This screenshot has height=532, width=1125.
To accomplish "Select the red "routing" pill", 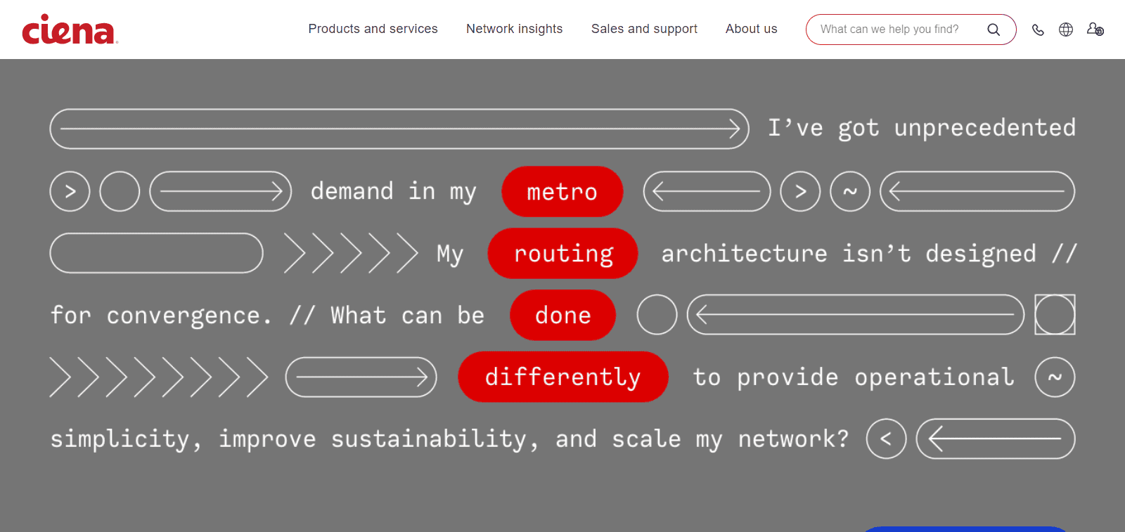I will pos(562,254).
